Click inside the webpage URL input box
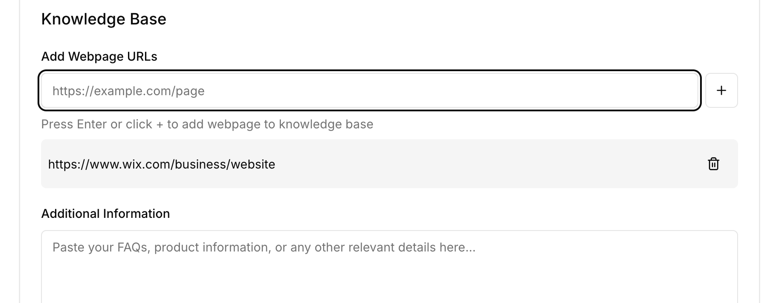This screenshot has height=303, width=773. click(x=370, y=90)
